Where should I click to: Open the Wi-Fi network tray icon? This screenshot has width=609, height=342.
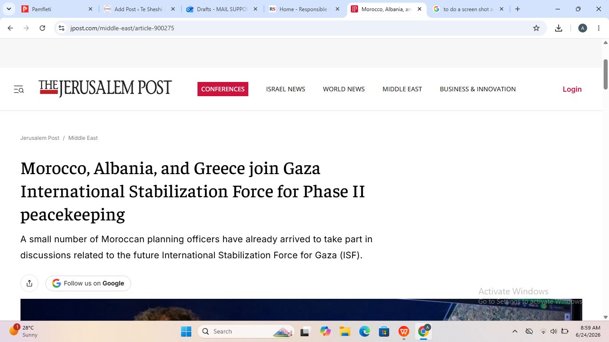[543, 331]
